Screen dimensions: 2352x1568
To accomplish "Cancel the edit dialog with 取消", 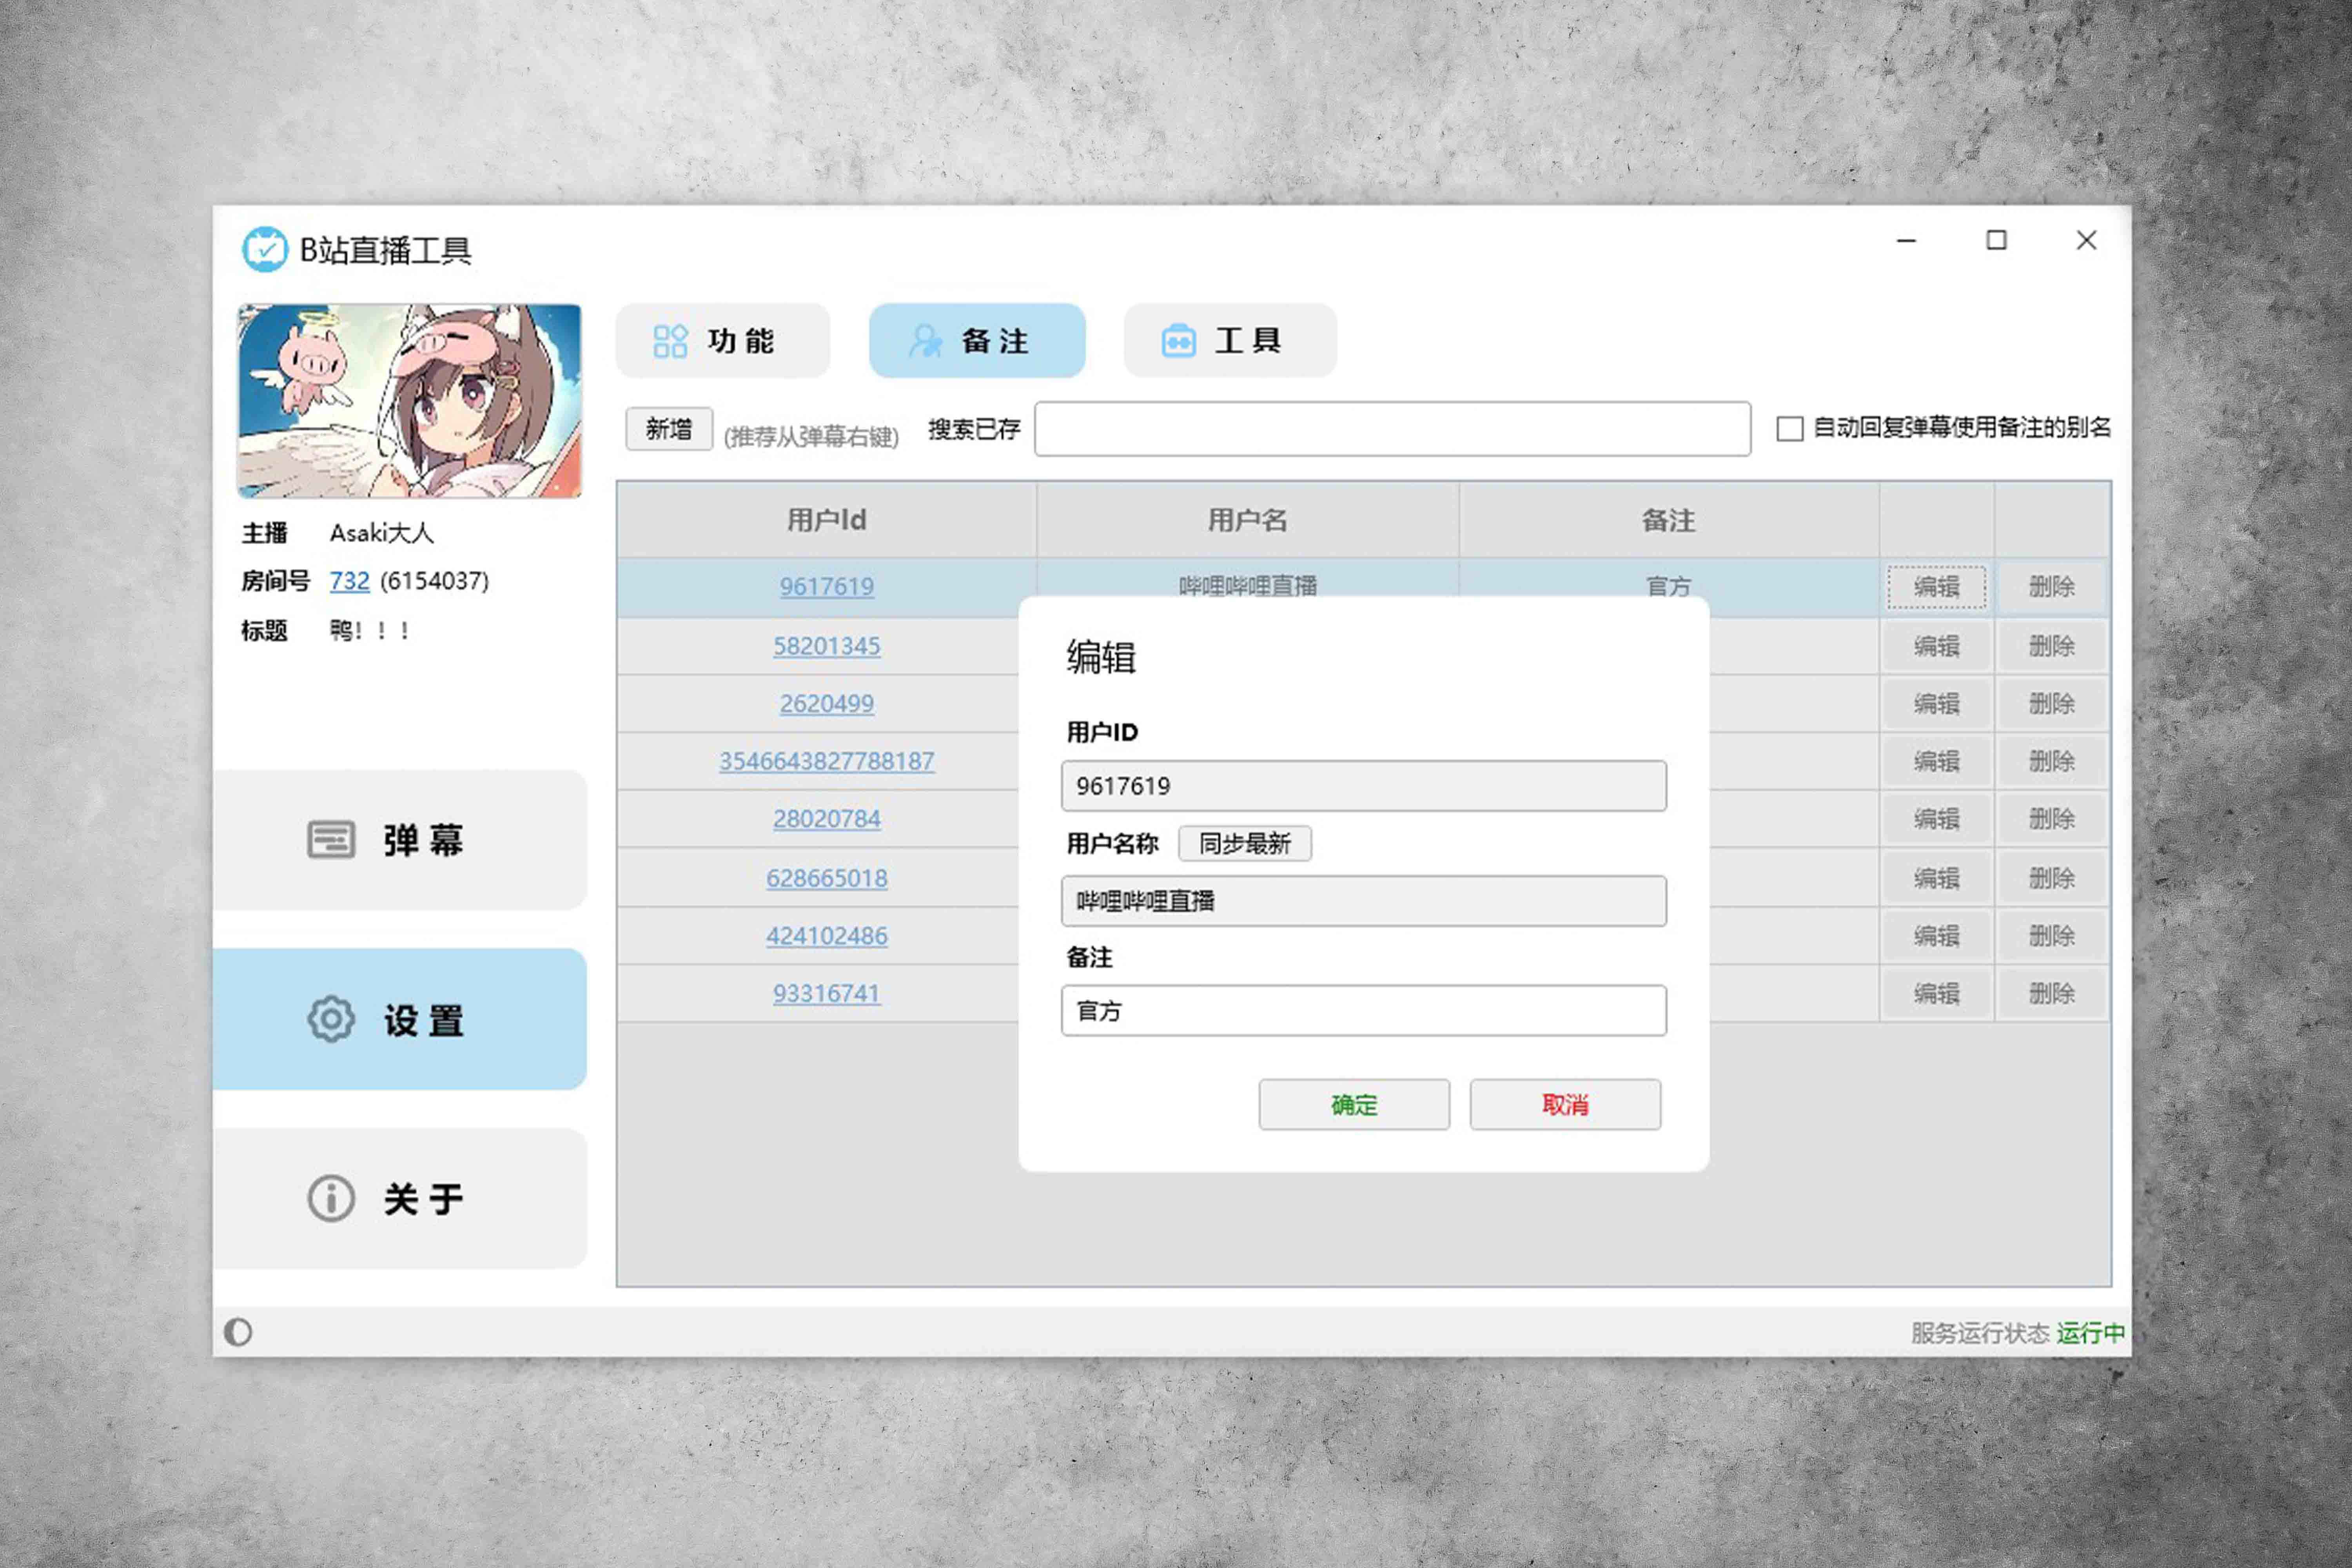I will 1565,1105.
